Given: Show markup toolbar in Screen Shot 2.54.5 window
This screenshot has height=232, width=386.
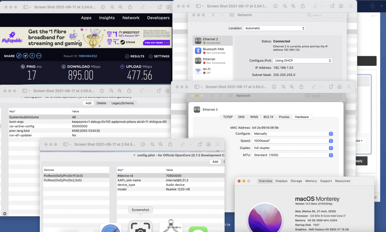Looking at the screenshot, I should click(x=208, y=144).
